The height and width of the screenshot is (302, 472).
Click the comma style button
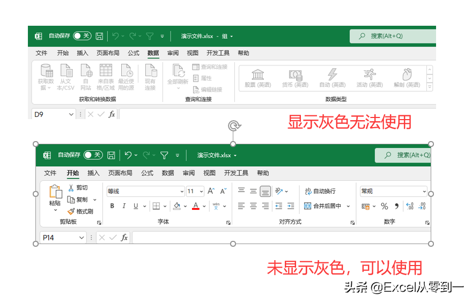(397, 207)
